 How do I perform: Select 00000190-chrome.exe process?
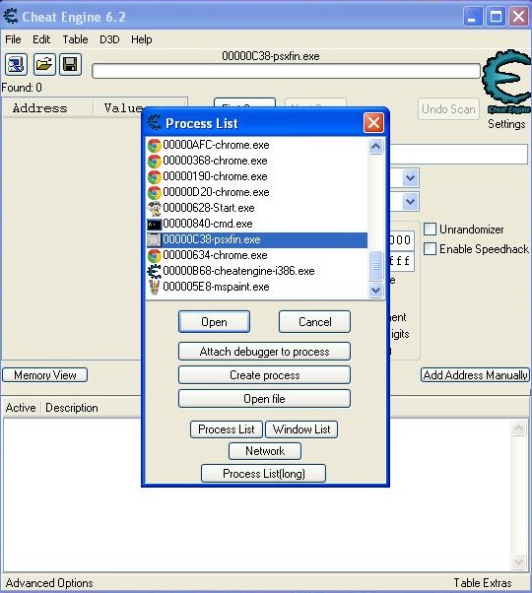pyautogui.click(x=257, y=177)
